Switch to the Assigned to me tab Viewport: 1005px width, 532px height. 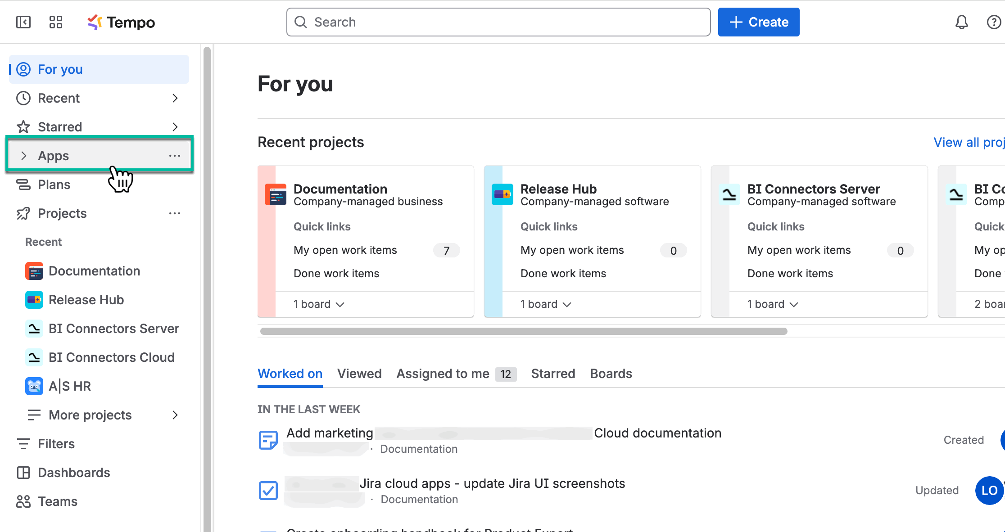pyautogui.click(x=443, y=374)
